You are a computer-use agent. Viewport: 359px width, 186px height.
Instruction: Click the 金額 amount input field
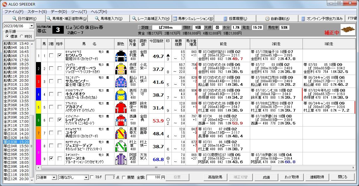pos(153,177)
